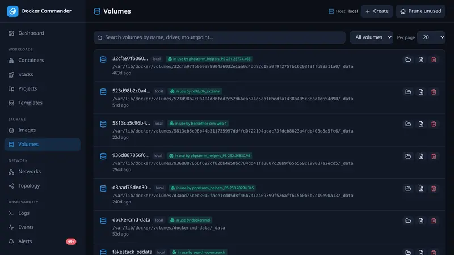The image size is (454, 255).
Task: Inspect dockercmd-data volume document icon
Action: pos(421,220)
